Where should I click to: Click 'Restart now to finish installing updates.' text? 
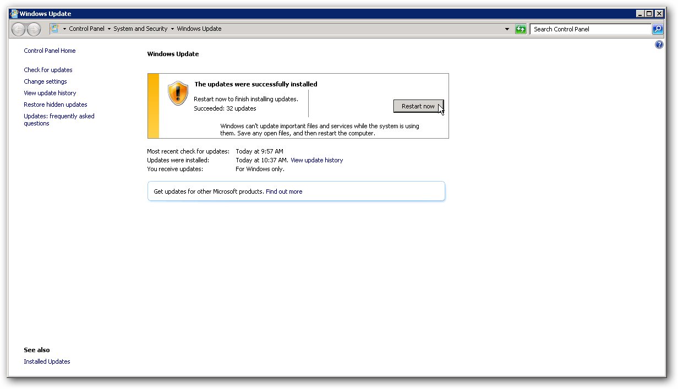click(246, 99)
